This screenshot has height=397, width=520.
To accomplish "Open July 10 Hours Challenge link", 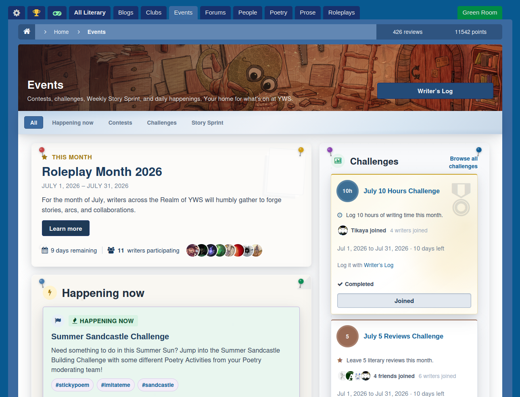I will 401,191.
